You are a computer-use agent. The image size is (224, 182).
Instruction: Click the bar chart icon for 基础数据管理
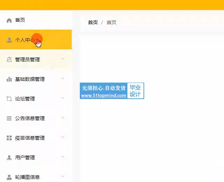coord(9,79)
